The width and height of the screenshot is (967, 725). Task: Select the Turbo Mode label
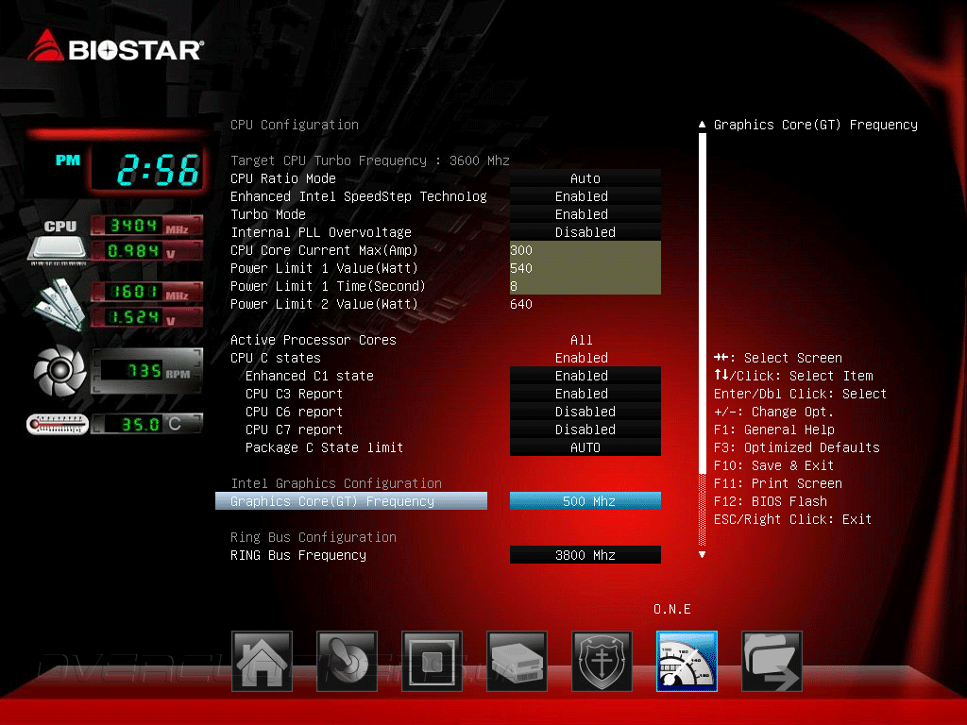pos(267,214)
